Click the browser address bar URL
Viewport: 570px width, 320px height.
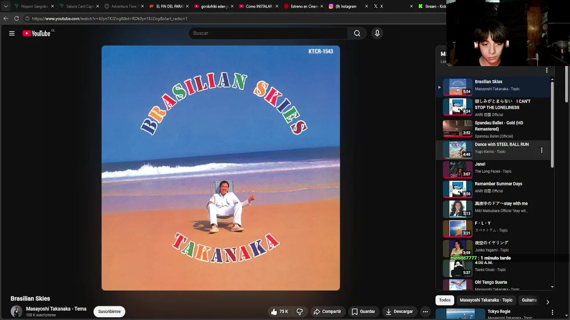110,19
